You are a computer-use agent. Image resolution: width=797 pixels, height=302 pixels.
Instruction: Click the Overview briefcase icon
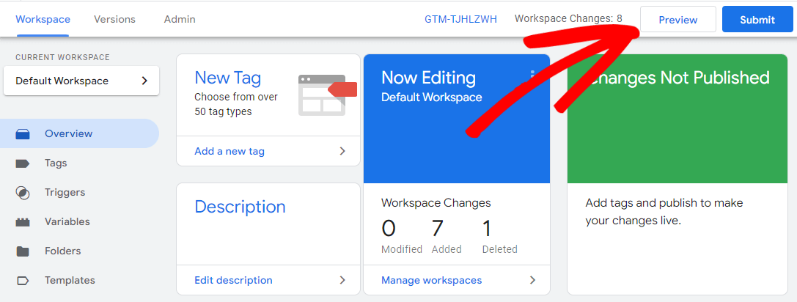(23, 134)
